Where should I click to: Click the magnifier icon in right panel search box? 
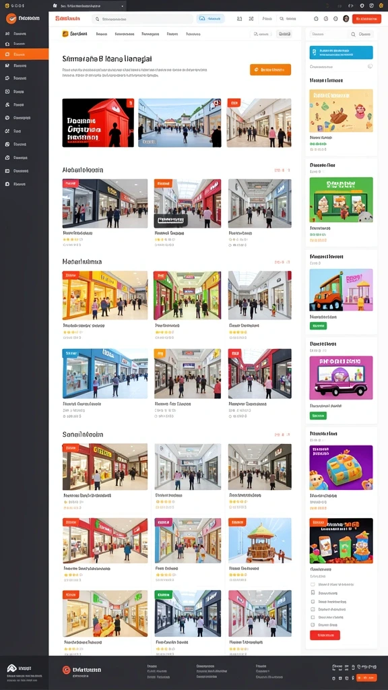coord(353,34)
